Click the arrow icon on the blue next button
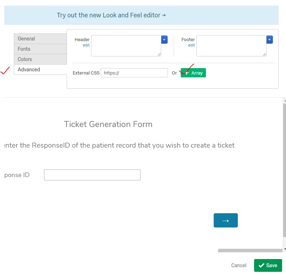This screenshot has height=275, width=286. (x=225, y=220)
